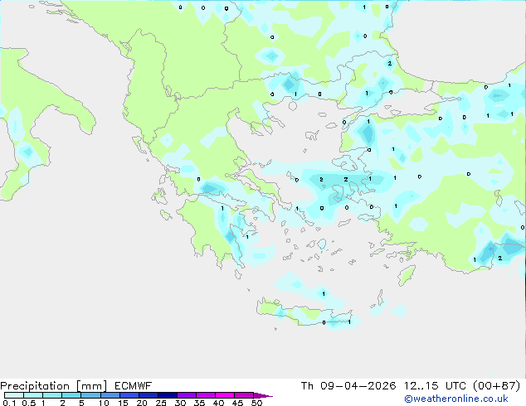The image size is (526, 406).
Task: Click the '0.5' legend scale label
Action: (29, 403)
